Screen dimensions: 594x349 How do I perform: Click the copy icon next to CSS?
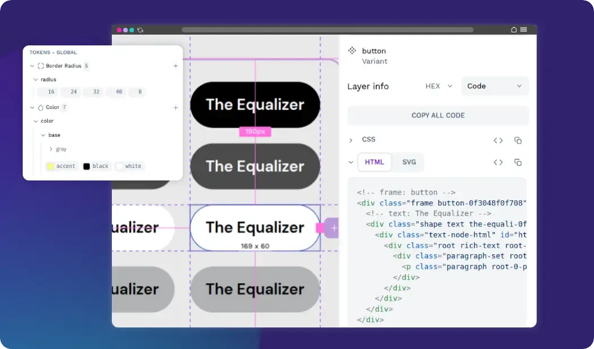click(518, 140)
